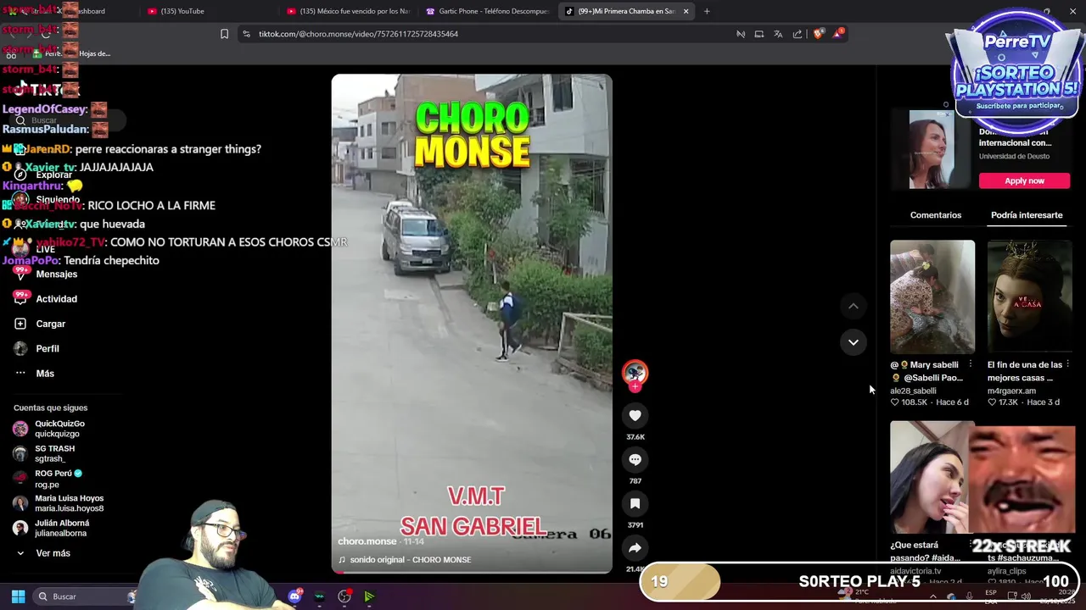1086x610 pixels.
Task: Click the 108.5K likes count
Action: [x=914, y=402]
